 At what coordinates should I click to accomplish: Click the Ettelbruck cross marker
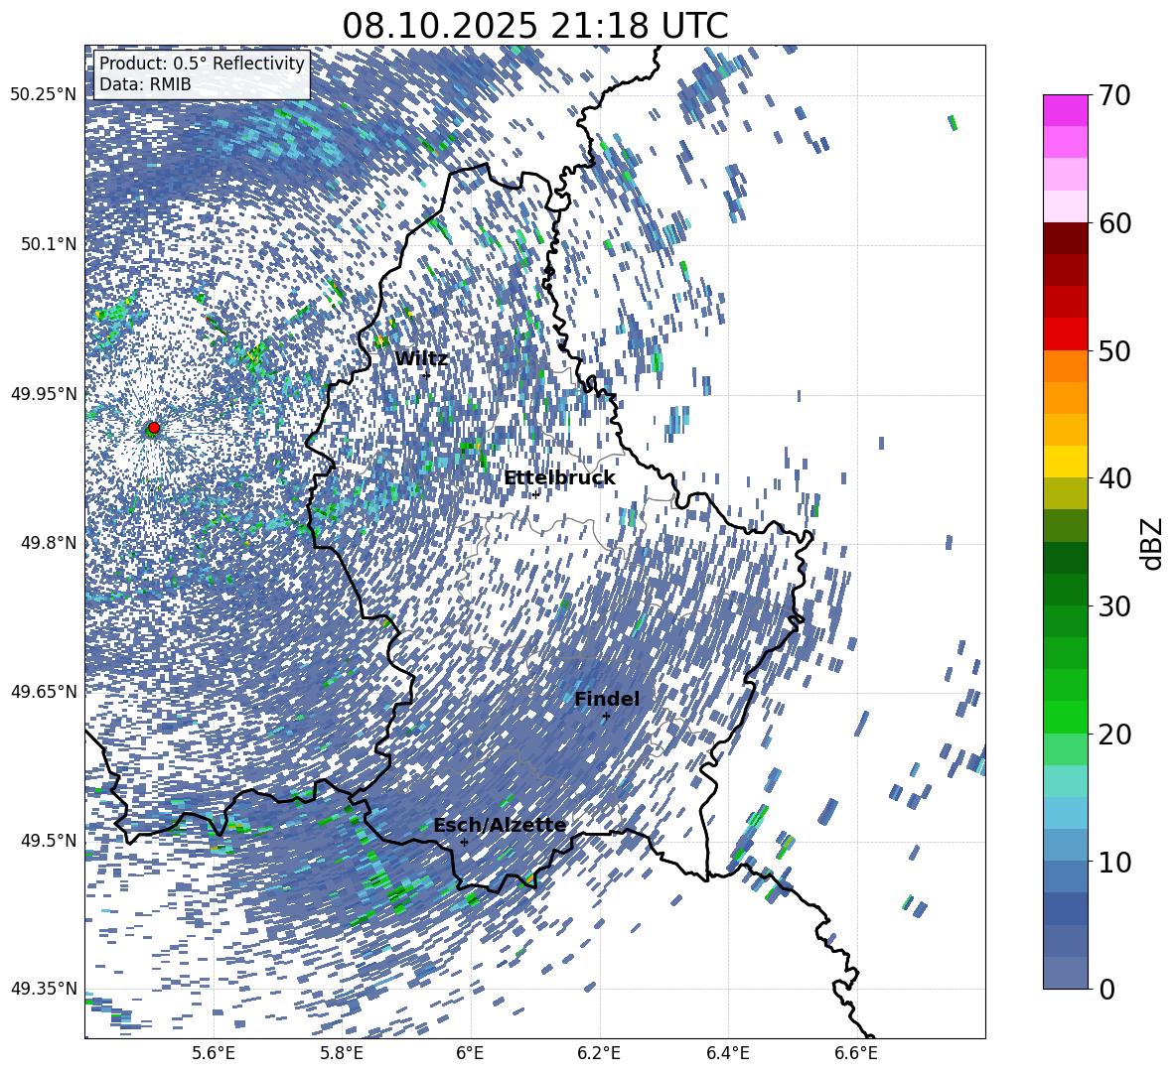(x=535, y=494)
